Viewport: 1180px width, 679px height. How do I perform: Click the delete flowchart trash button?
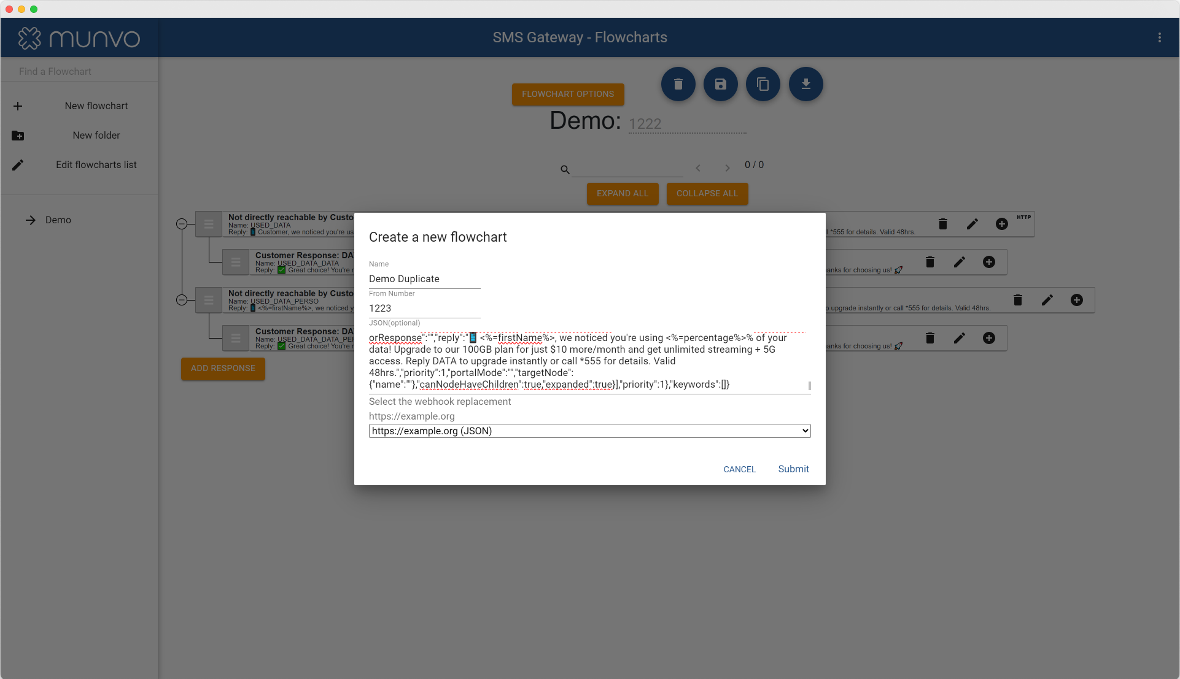(x=678, y=84)
